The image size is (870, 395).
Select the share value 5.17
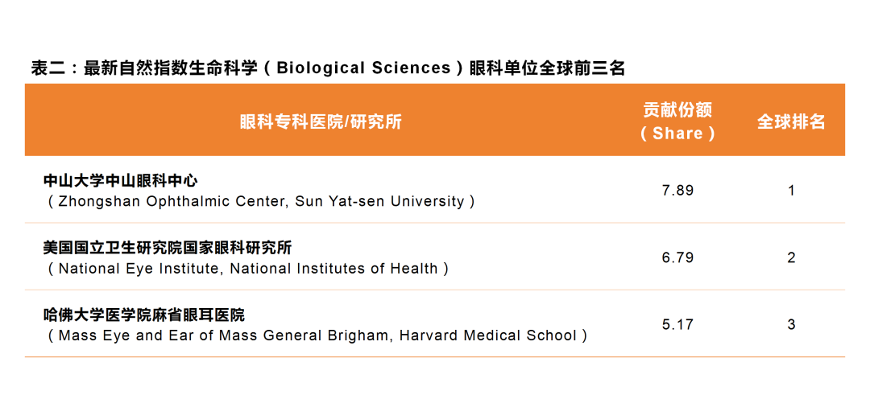click(x=677, y=325)
